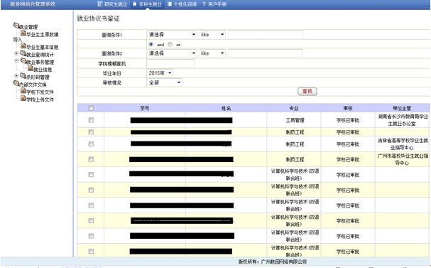The height and width of the screenshot is (268, 431).
Task: Collapse the 就业事务管理 tree node
Action: point(16,61)
